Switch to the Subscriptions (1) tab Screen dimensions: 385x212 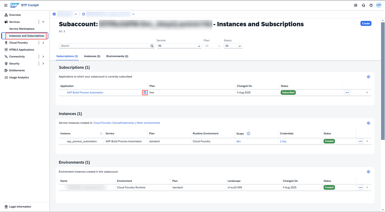click(67, 56)
